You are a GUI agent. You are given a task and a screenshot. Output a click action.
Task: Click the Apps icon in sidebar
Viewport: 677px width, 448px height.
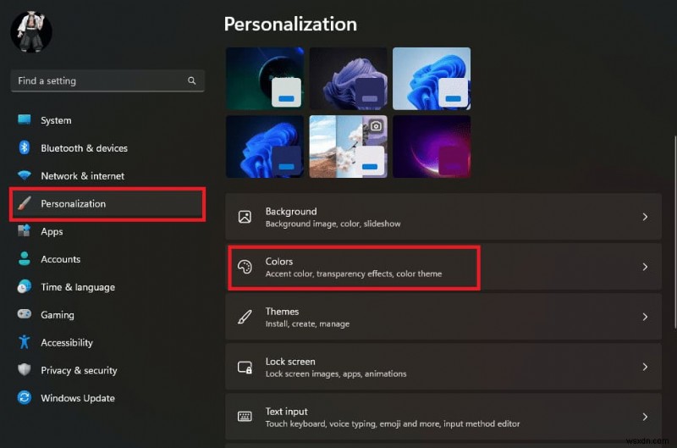coord(25,230)
